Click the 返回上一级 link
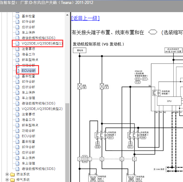 point(85,18)
